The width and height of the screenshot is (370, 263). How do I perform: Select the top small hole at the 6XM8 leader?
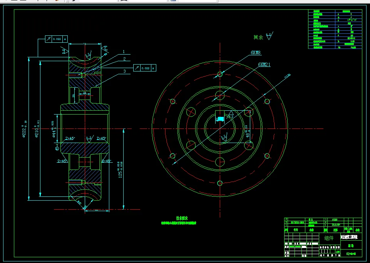tap(220, 74)
